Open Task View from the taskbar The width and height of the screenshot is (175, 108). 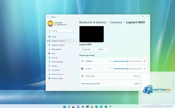click(73, 107)
